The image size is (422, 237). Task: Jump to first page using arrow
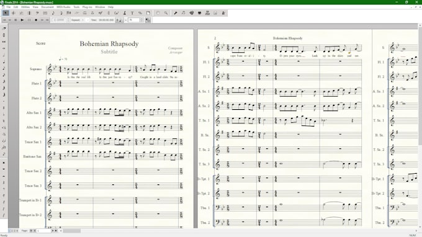pyautogui.click(x=31, y=231)
